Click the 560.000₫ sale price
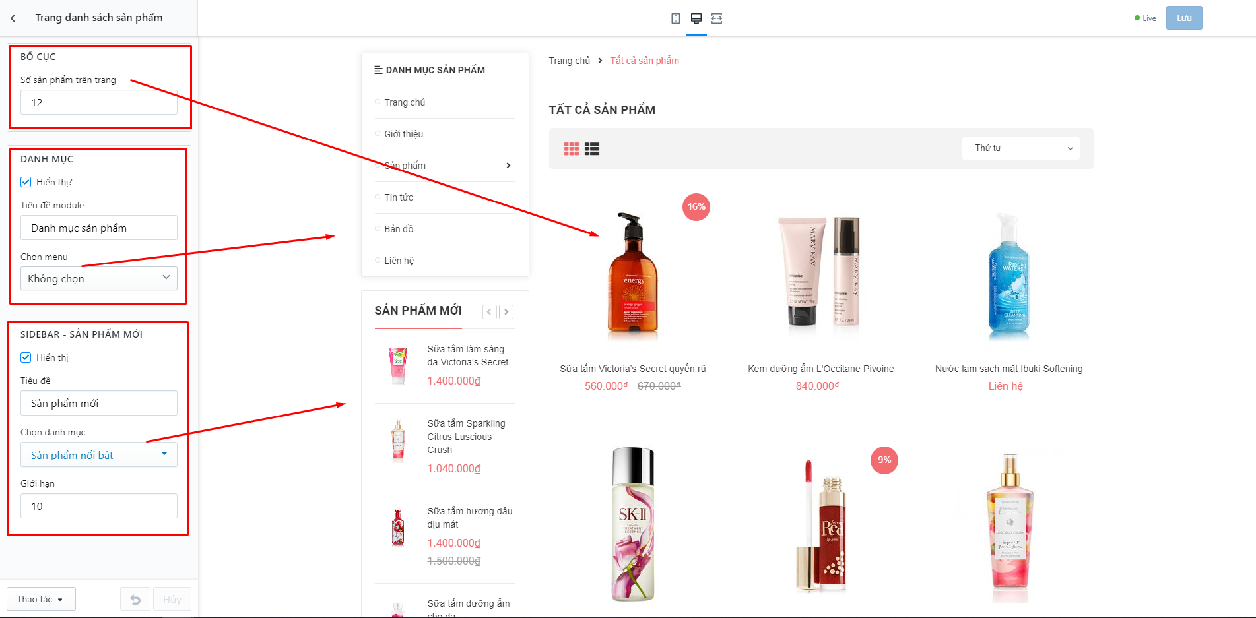 (607, 386)
